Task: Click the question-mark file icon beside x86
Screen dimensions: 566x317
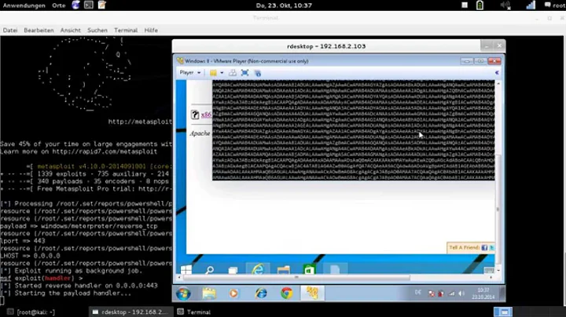Action: coord(195,115)
